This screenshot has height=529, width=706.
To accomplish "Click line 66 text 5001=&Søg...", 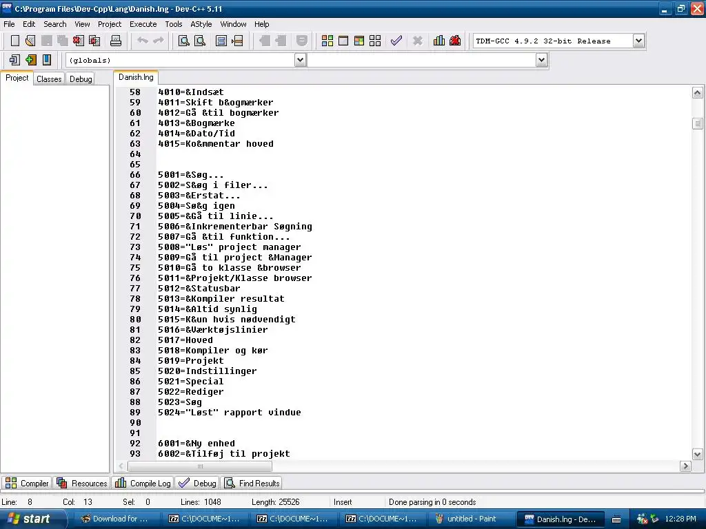I will [190, 174].
